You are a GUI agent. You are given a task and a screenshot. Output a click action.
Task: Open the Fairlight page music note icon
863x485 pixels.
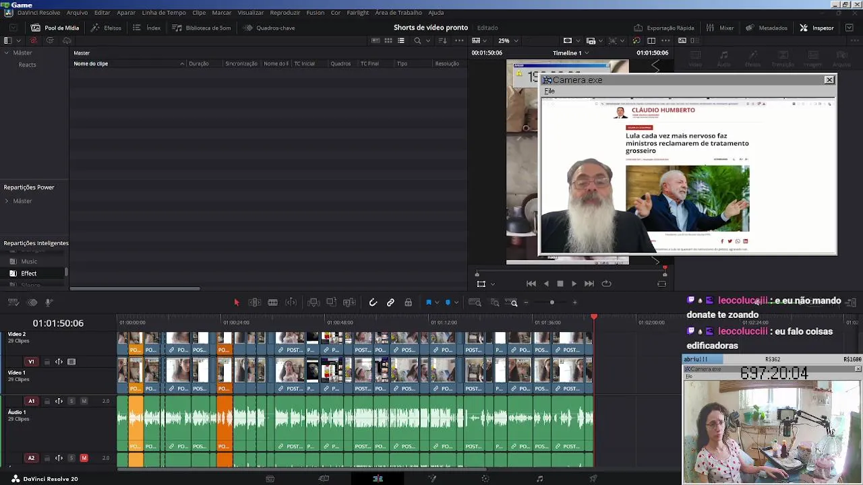pyautogui.click(x=539, y=478)
